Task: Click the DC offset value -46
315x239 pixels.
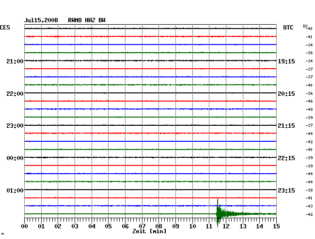Action: click(309, 101)
